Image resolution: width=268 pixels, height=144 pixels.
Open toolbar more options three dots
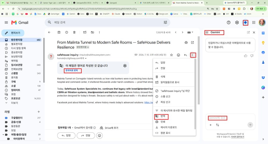[x=99, y=32]
